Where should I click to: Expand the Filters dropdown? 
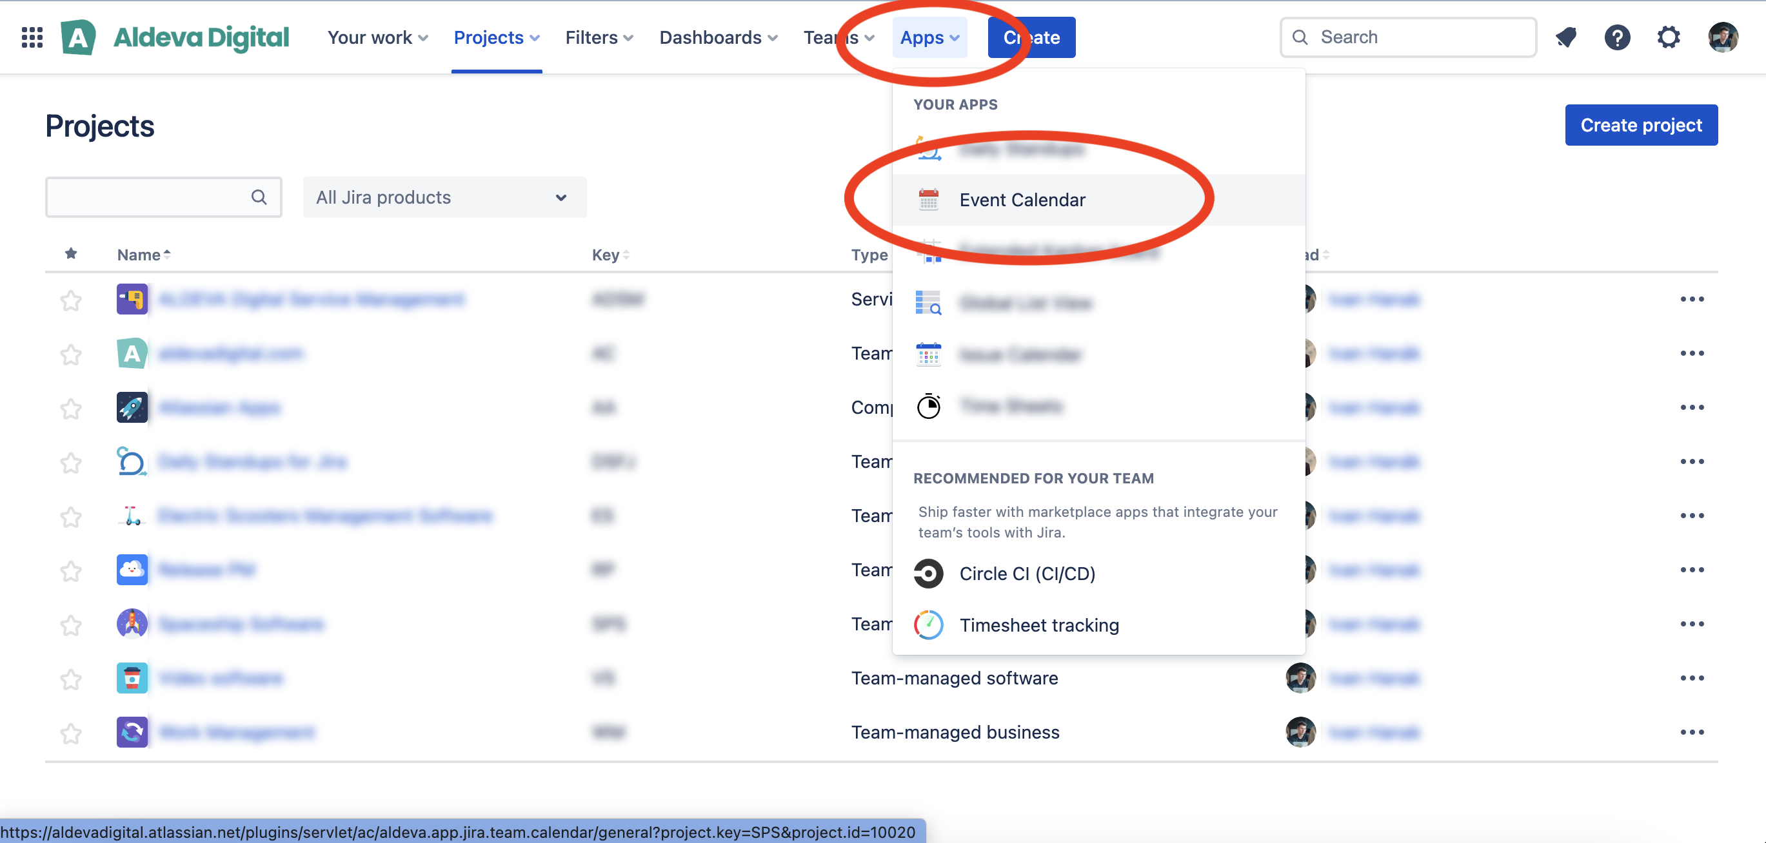599,37
